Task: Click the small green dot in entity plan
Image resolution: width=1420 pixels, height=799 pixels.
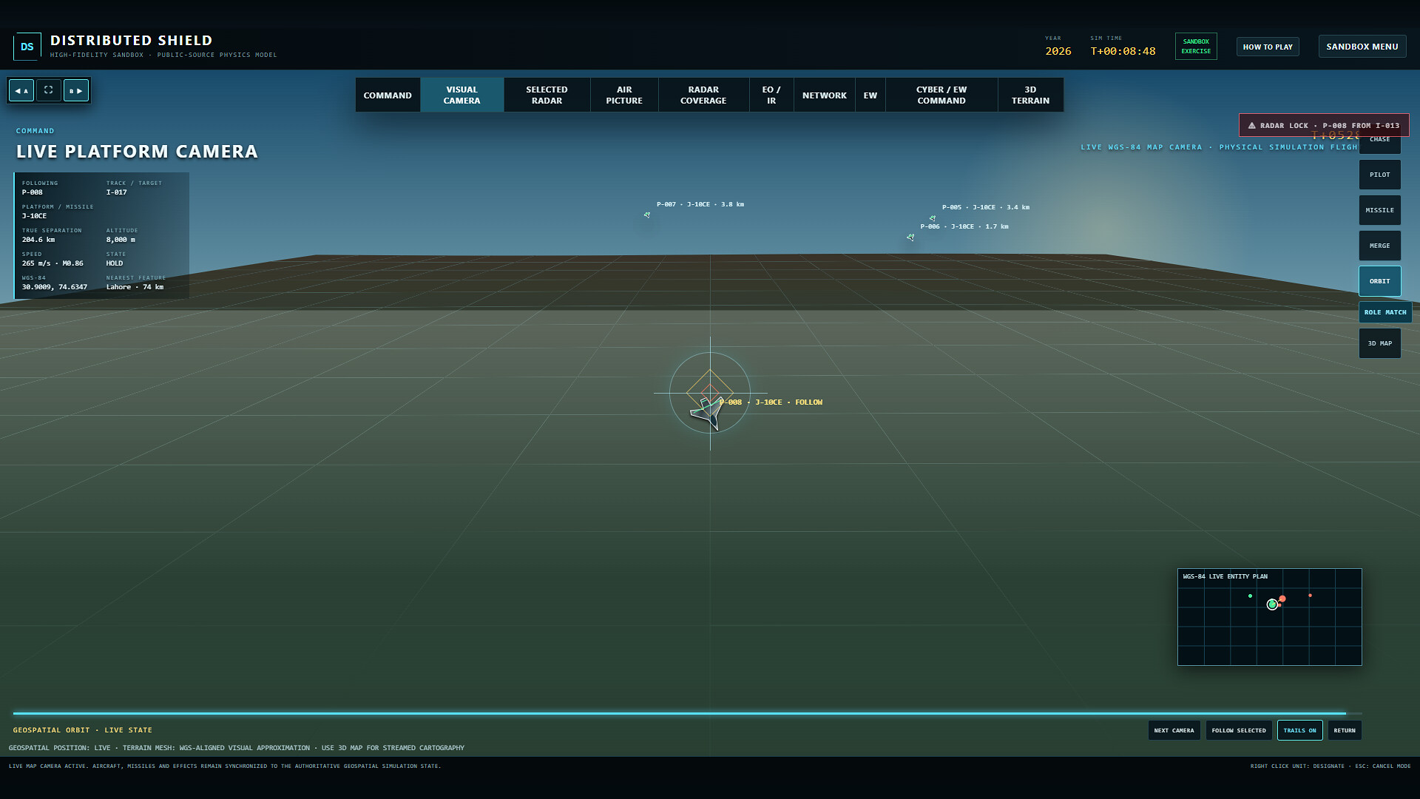Action: [1250, 596]
